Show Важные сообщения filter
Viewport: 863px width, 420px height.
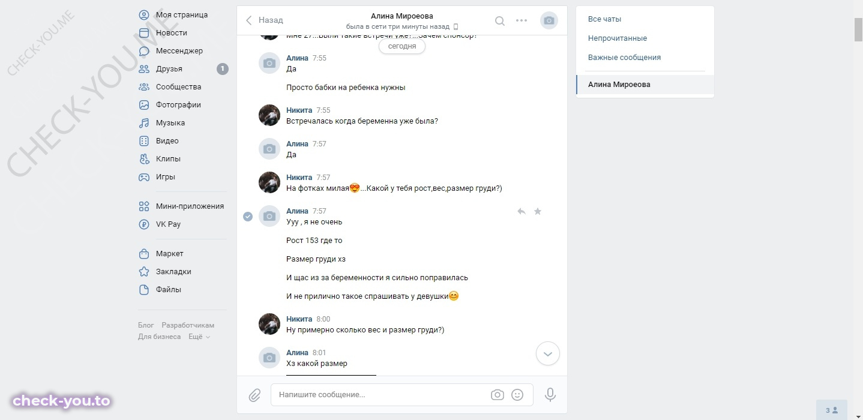point(624,58)
